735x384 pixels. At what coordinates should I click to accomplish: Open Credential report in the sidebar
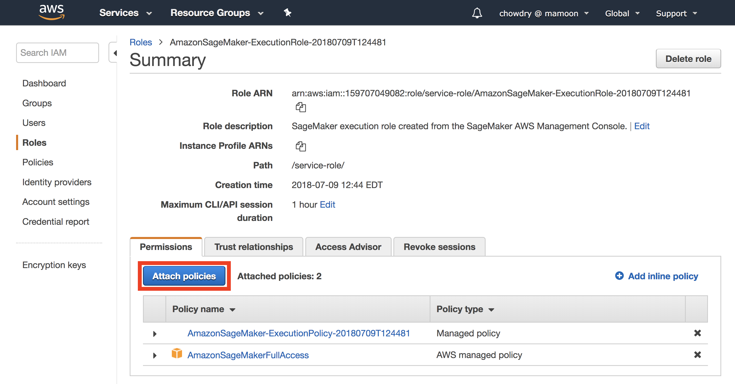point(56,222)
